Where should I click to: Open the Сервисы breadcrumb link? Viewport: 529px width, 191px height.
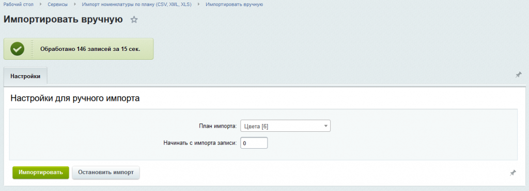[57, 4]
